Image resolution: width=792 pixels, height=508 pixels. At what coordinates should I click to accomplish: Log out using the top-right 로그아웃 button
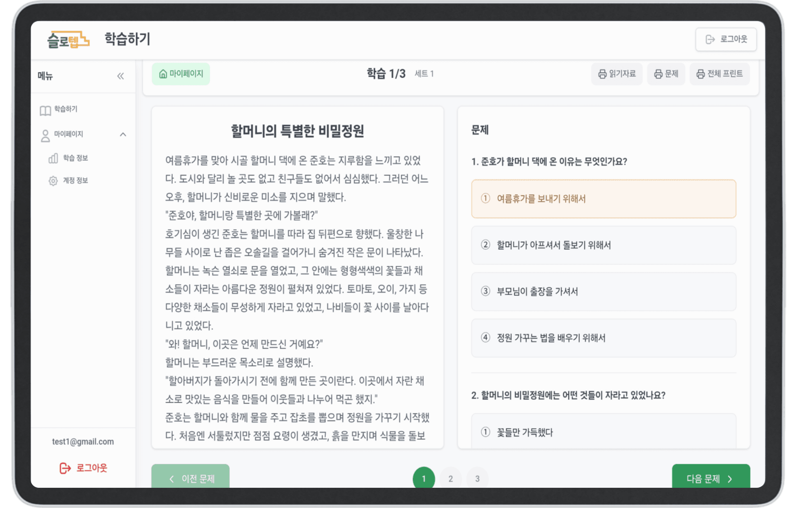coord(726,40)
